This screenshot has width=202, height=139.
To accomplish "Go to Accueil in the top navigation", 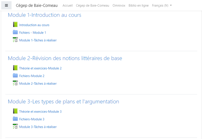I will [67, 6].
